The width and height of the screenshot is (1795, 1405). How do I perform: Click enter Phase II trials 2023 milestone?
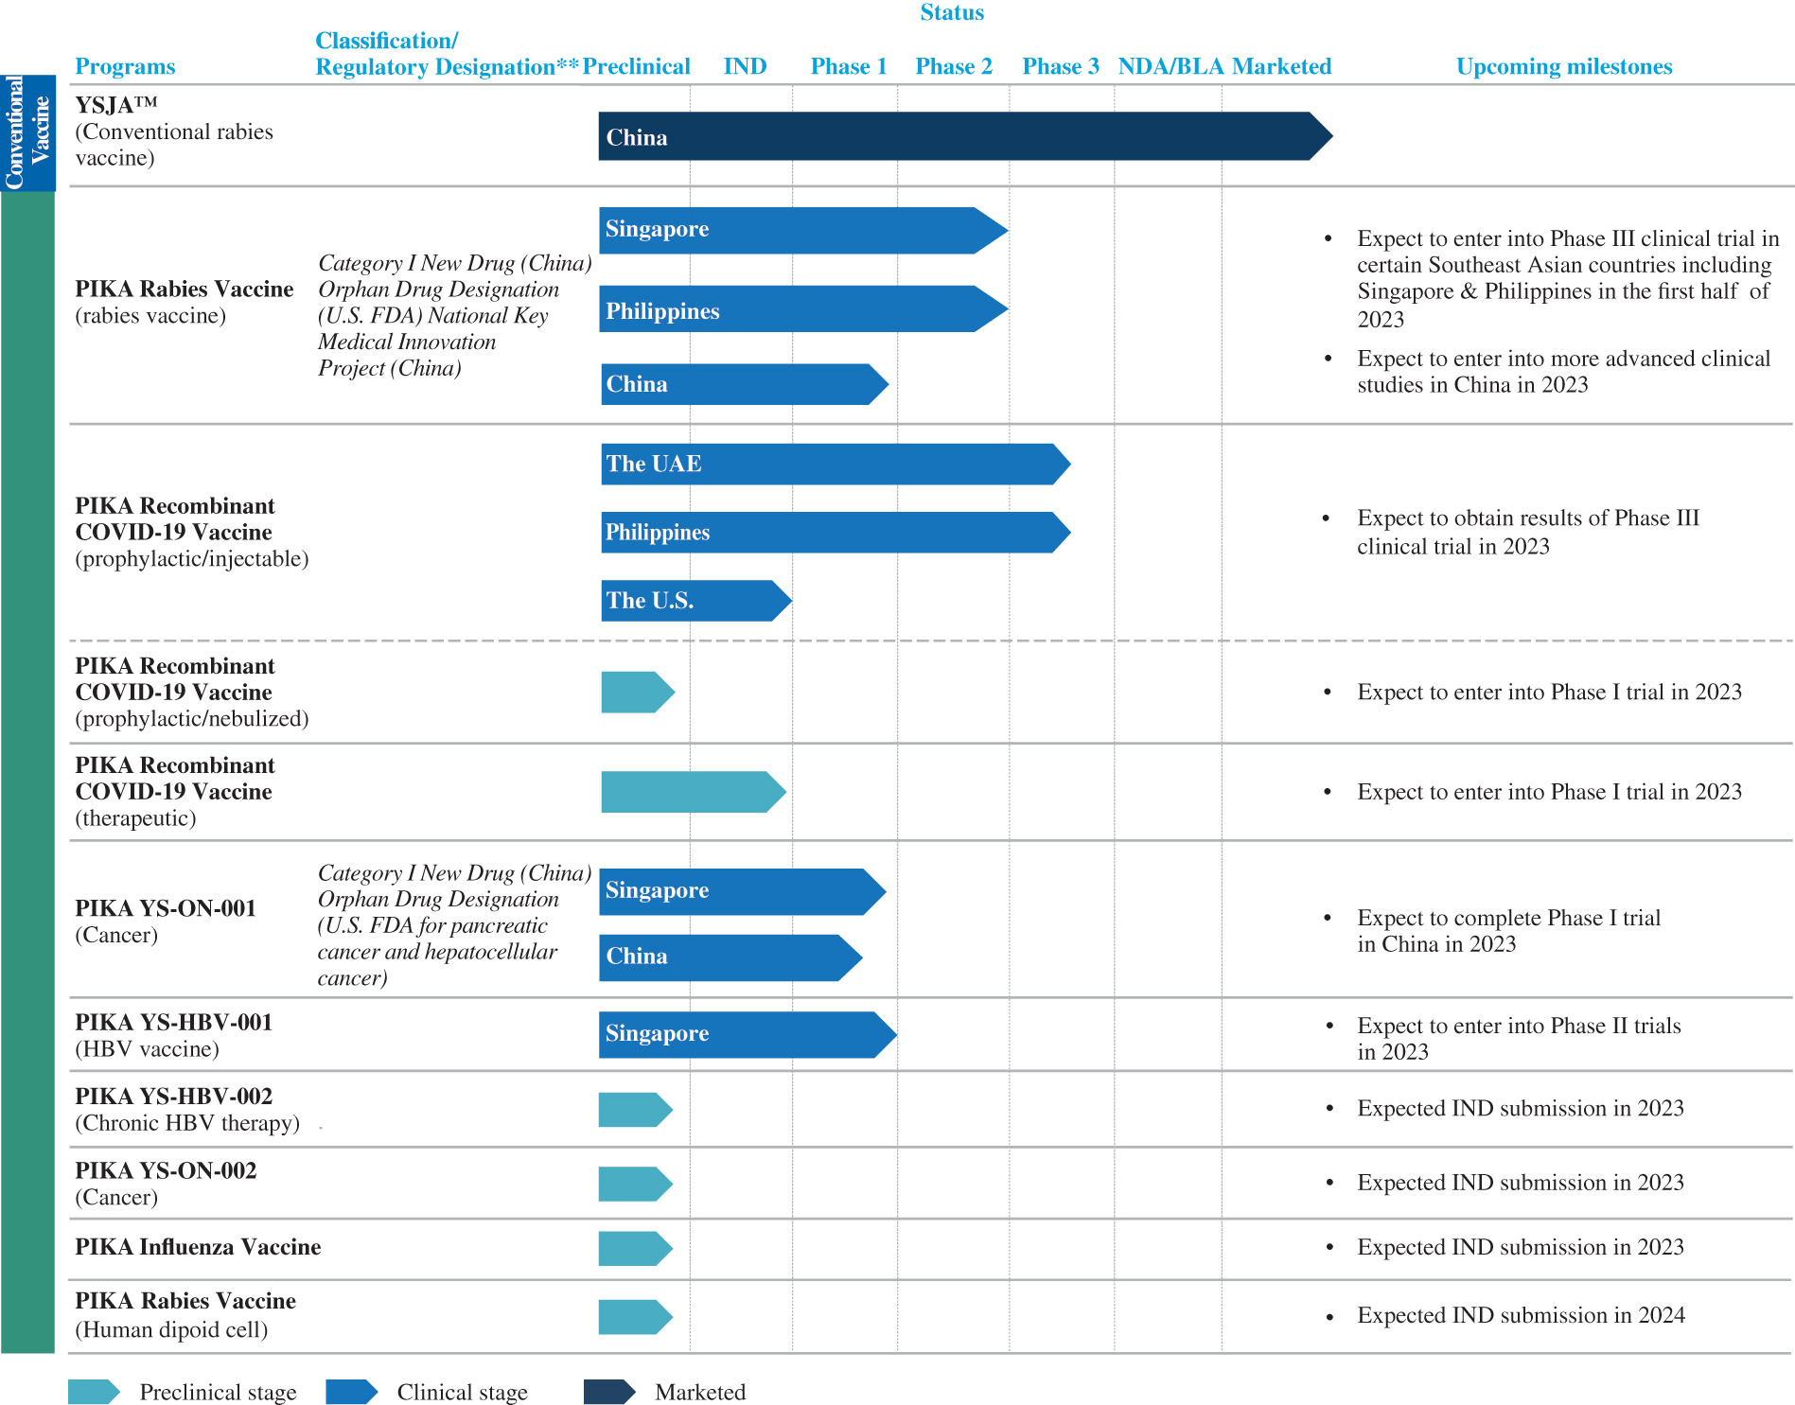1519,1039
